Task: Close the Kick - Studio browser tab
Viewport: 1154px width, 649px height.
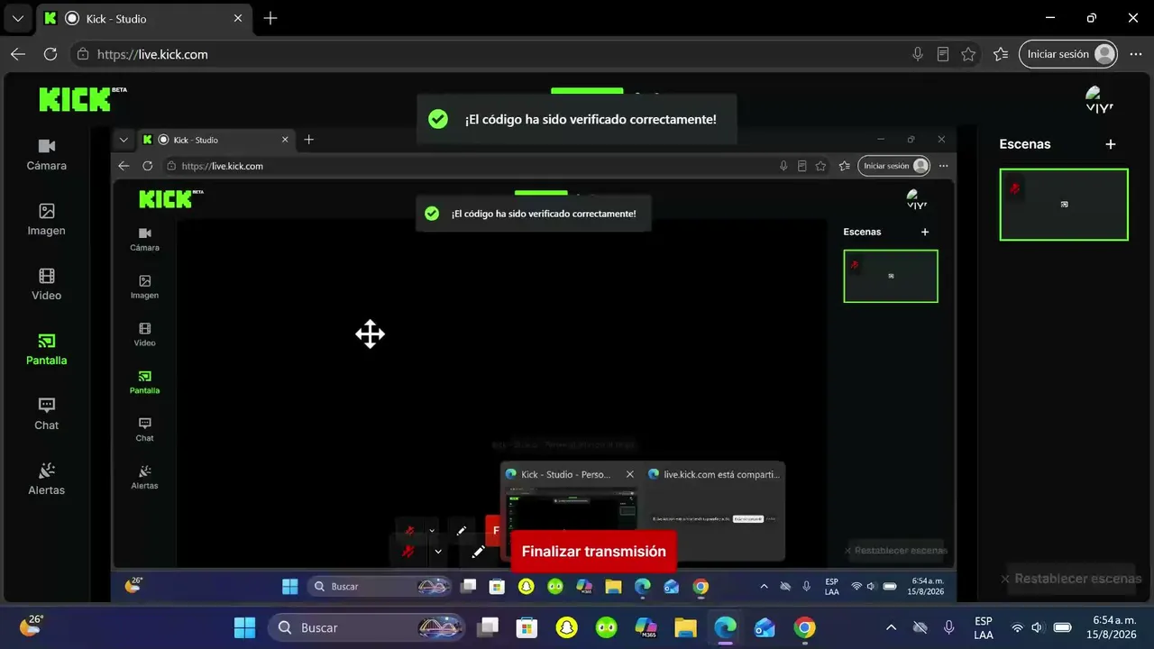Action: pyautogui.click(x=238, y=18)
